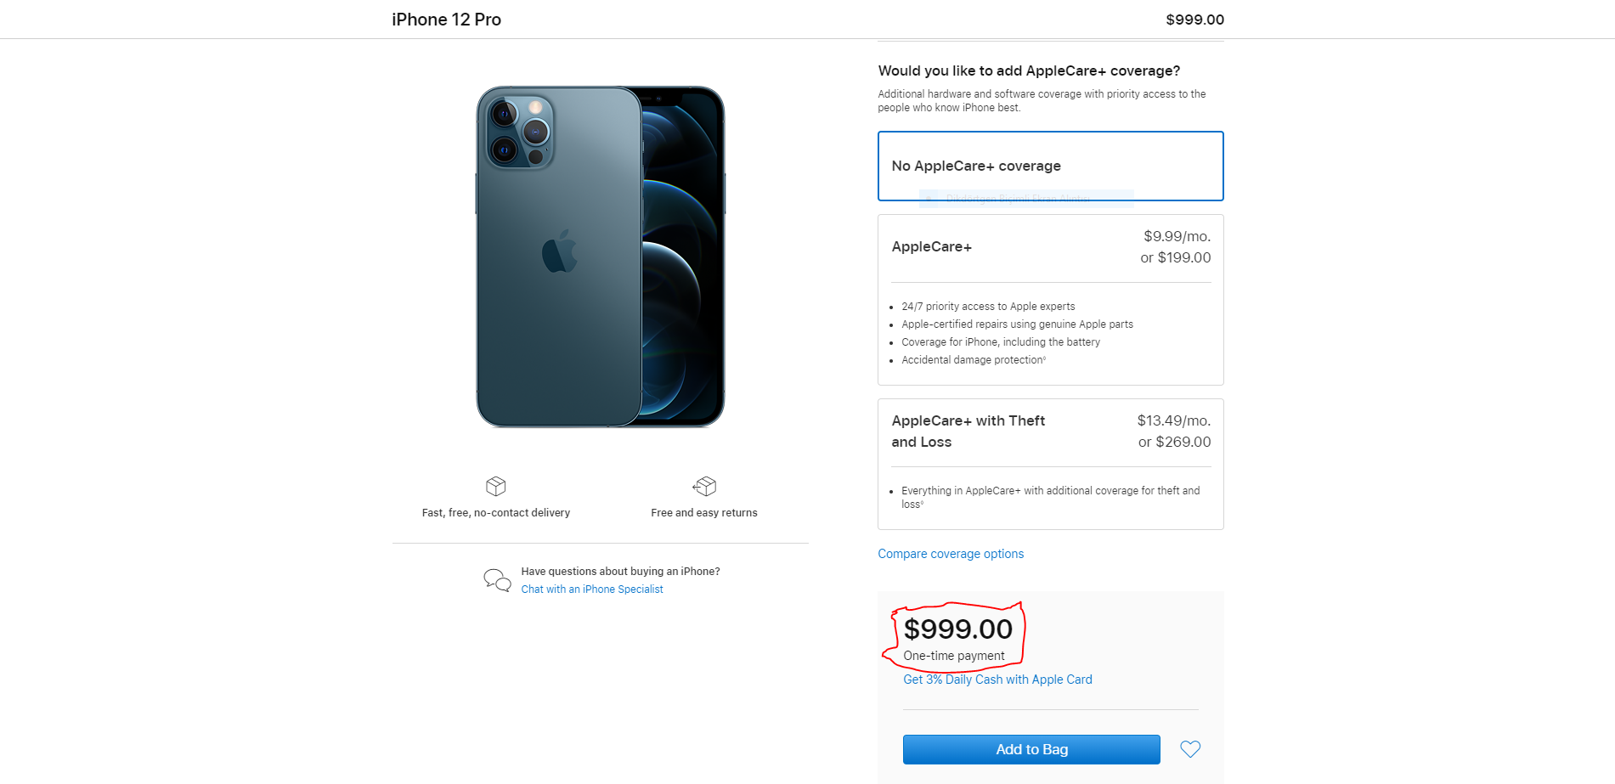Click the $999.00 price in header
This screenshot has width=1615, height=784.
point(1194,19)
